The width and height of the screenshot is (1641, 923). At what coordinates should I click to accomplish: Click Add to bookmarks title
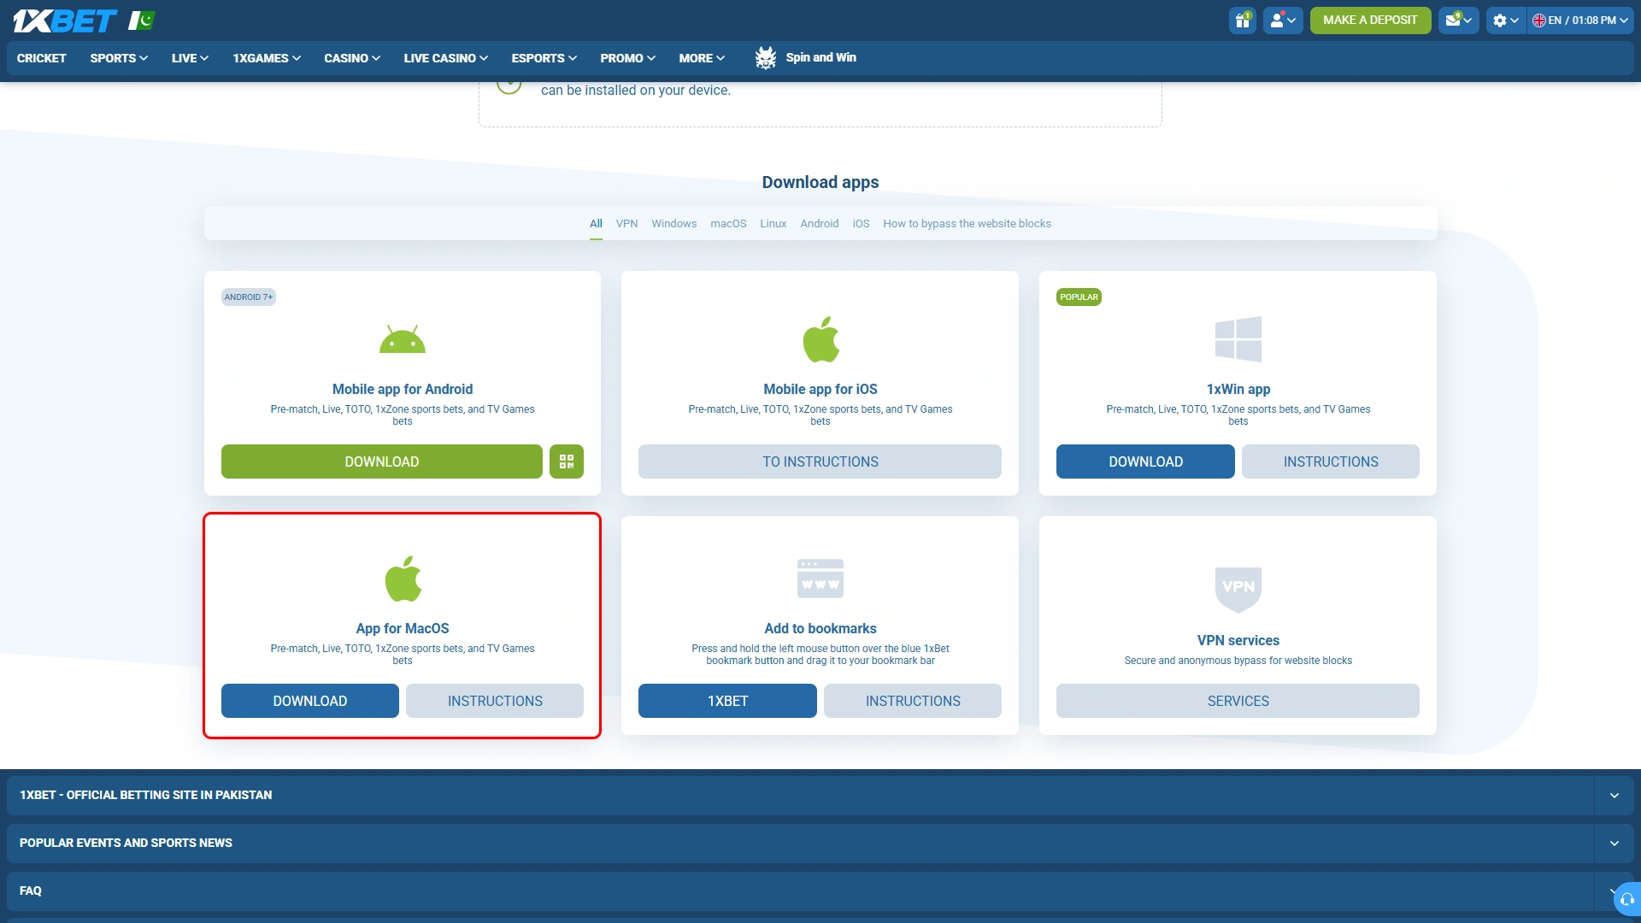(820, 628)
